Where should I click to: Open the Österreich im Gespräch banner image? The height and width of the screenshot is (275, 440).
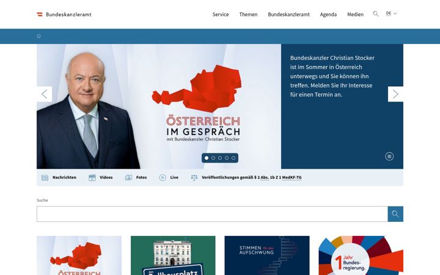pyautogui.click(x=159, y=106)
